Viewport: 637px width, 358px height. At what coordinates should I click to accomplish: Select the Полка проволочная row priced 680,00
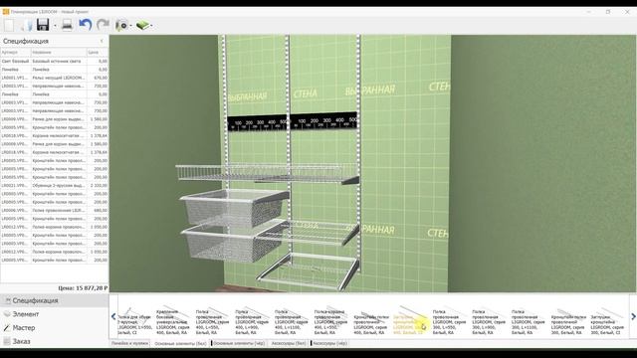(x=55, y=210)
